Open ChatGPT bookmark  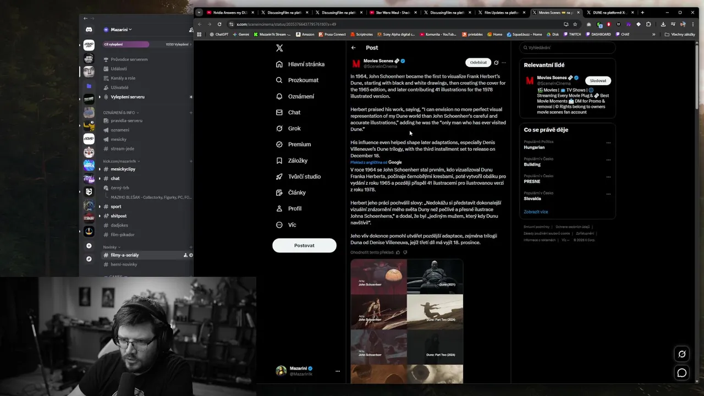click(219, 34)
